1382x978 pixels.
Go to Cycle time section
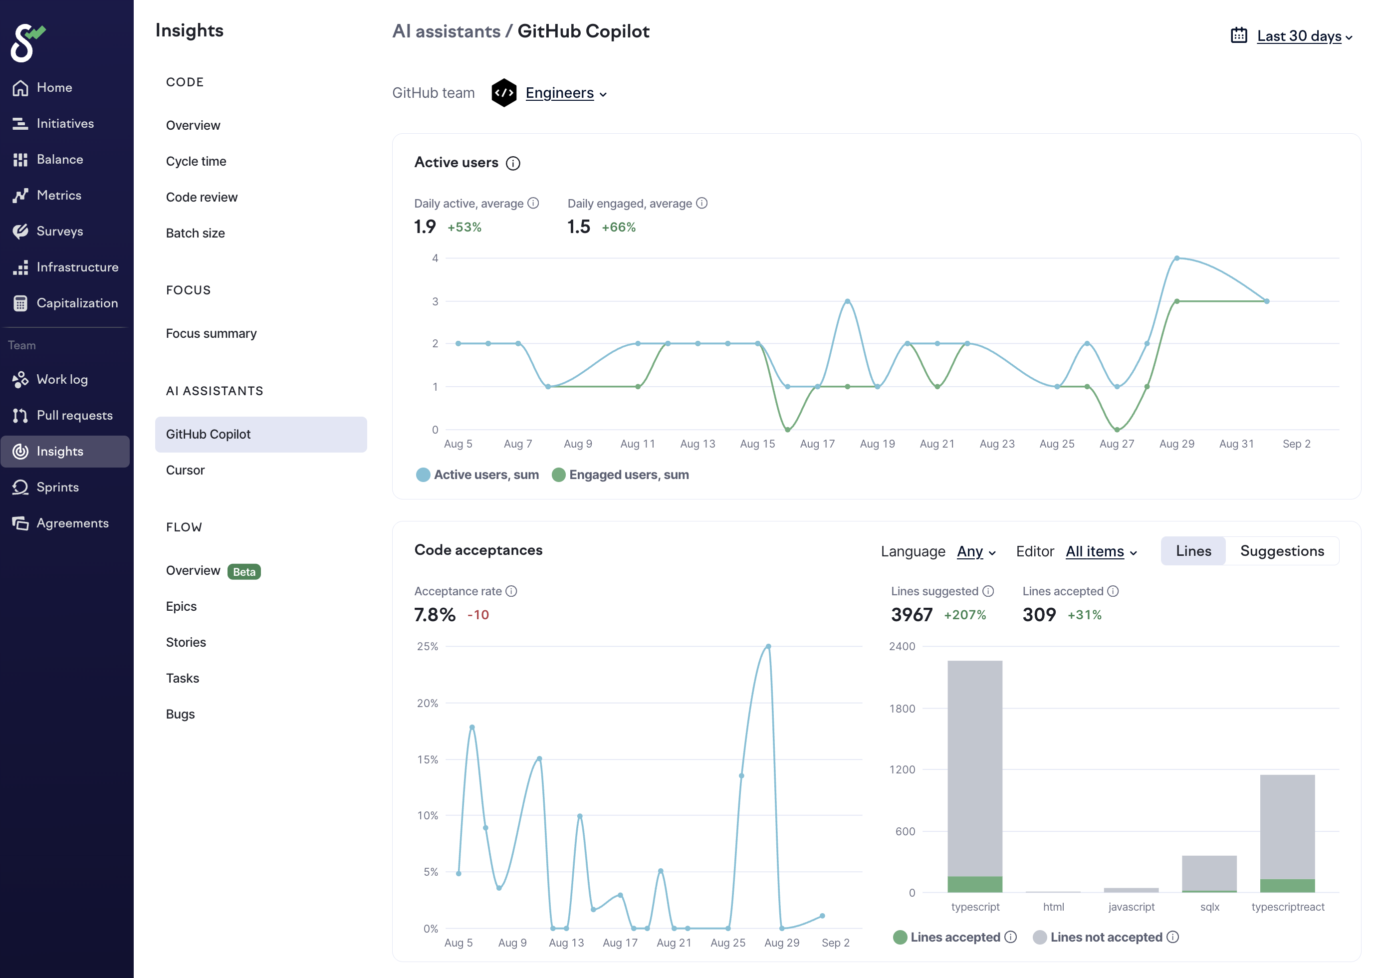click(196, 161)
